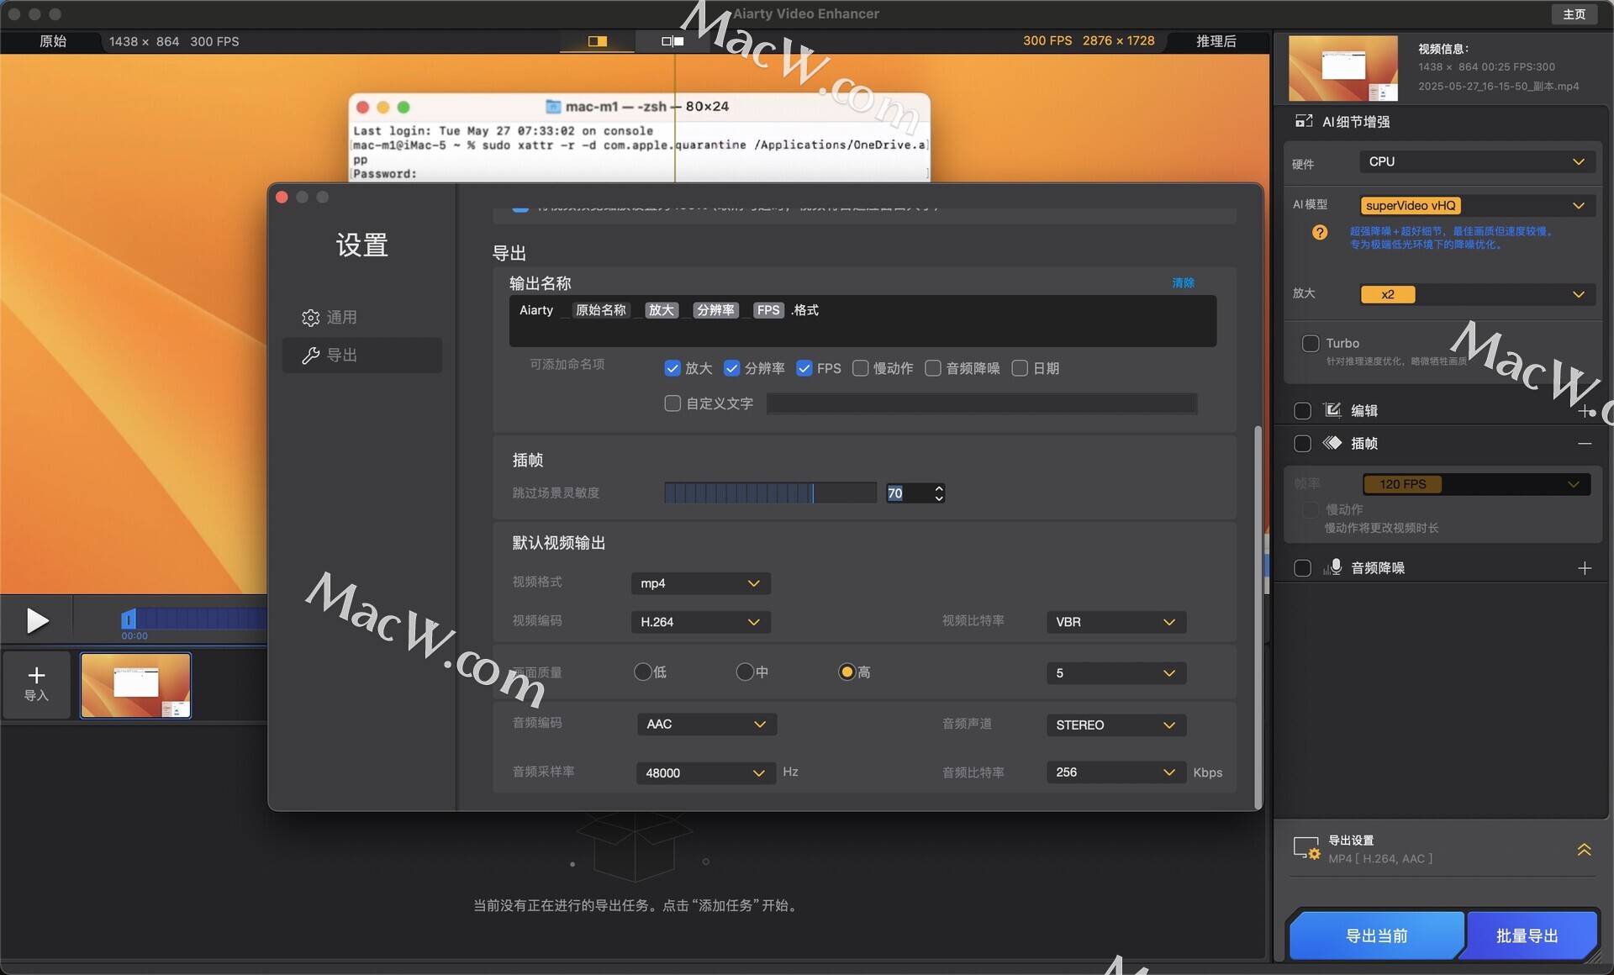The height and width of the screenshot is (975, 1614).
Task: Click the export settings monitor icon
Action: 1306,848
